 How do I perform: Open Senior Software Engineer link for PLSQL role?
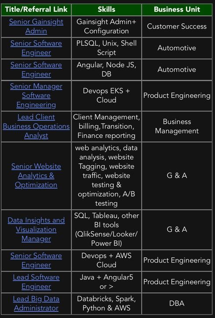pos(36,48)
